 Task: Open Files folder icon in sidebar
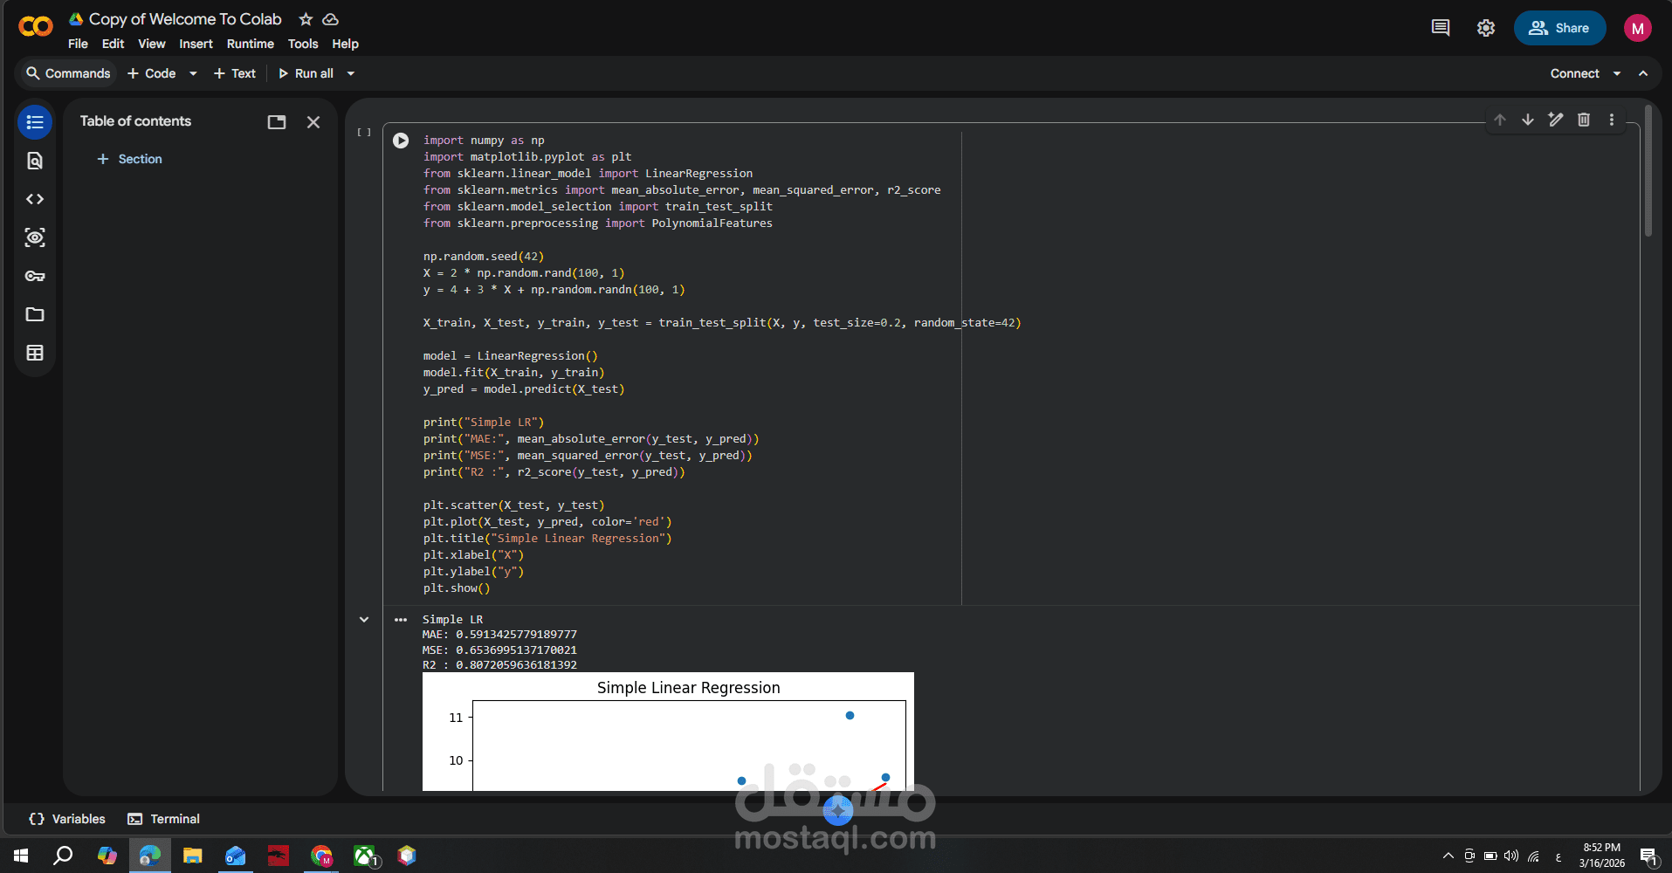point(35,314)
